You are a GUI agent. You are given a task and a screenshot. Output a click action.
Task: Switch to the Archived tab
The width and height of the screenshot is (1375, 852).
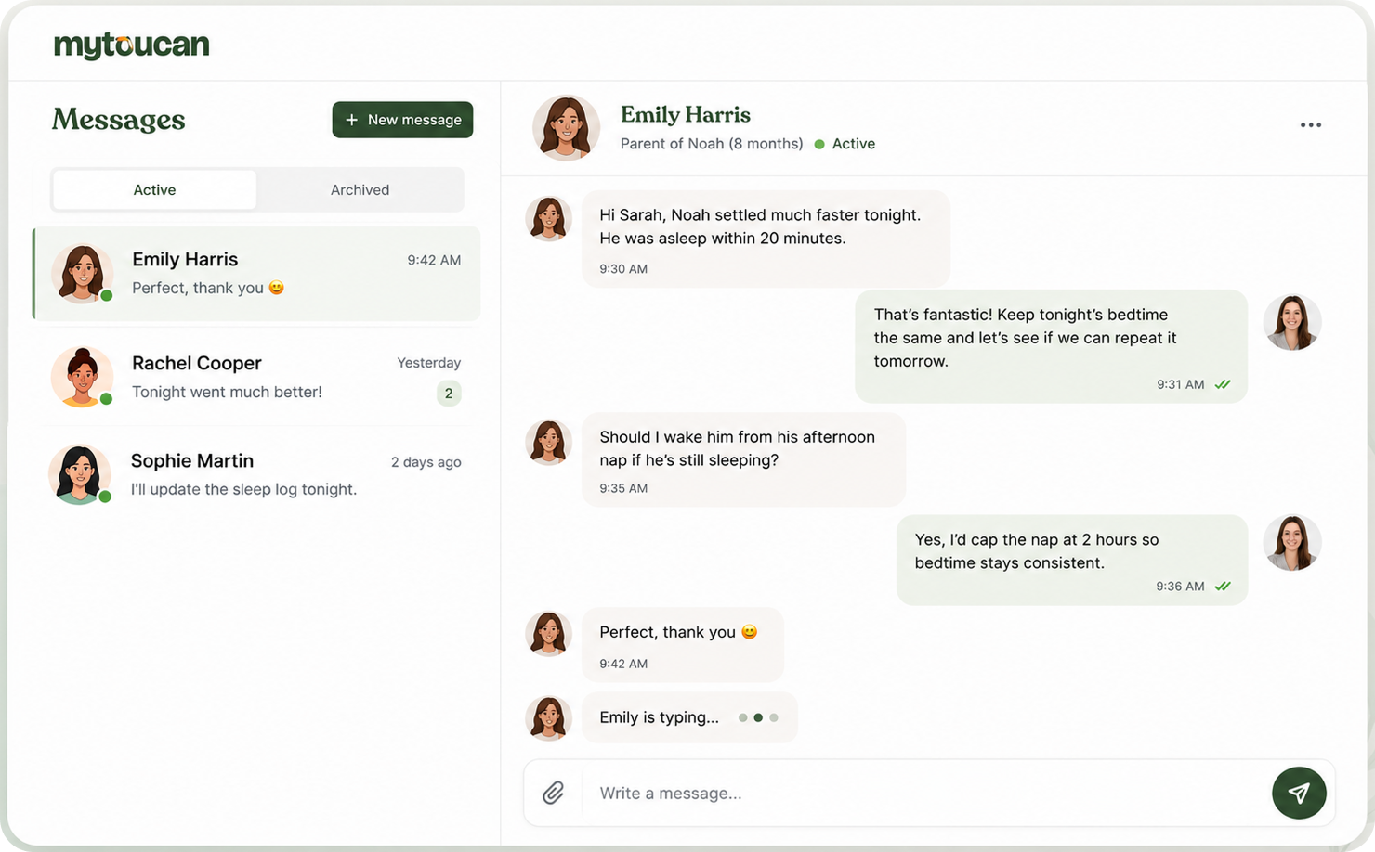pos(360,189)
